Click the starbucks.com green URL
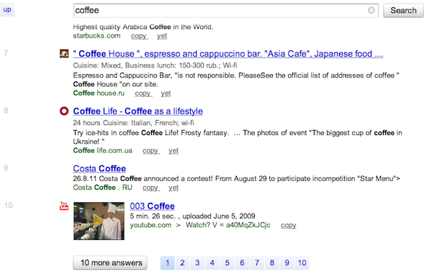 click(96, 36)
